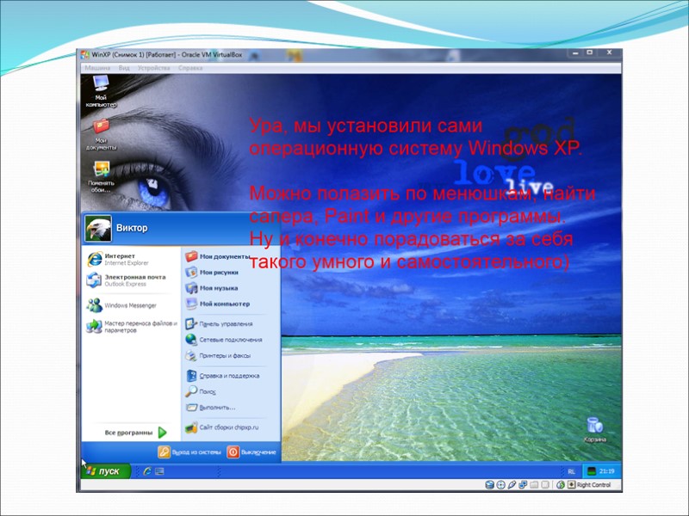
Task: Open Мастер переноса файлов и параметров
Action: coord(132,327)
